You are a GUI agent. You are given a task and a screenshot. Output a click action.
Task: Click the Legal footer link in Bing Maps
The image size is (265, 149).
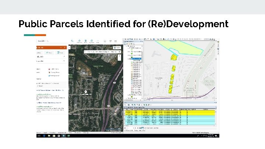point(45,133)
